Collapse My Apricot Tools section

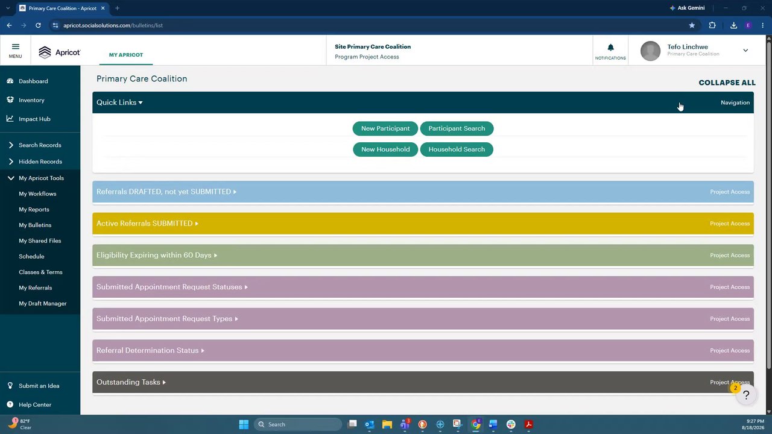11,178
